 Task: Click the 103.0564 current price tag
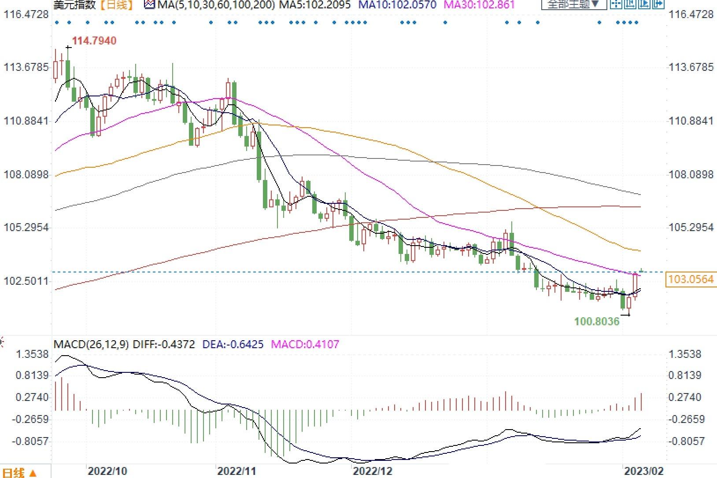click(690, 279)
